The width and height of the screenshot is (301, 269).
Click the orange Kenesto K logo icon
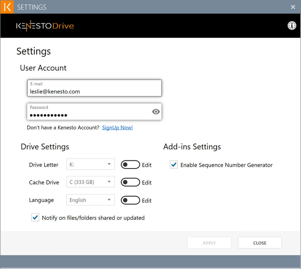point(7,7)
